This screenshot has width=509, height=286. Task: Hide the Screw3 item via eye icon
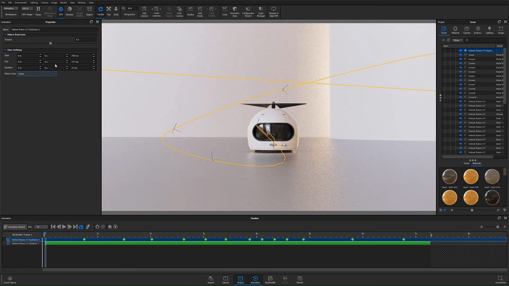[460, 68]
